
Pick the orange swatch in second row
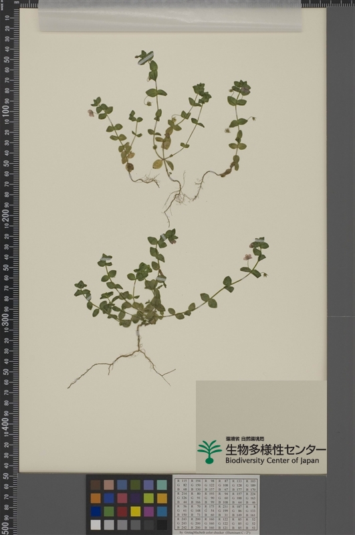click(x=96, y=498)
